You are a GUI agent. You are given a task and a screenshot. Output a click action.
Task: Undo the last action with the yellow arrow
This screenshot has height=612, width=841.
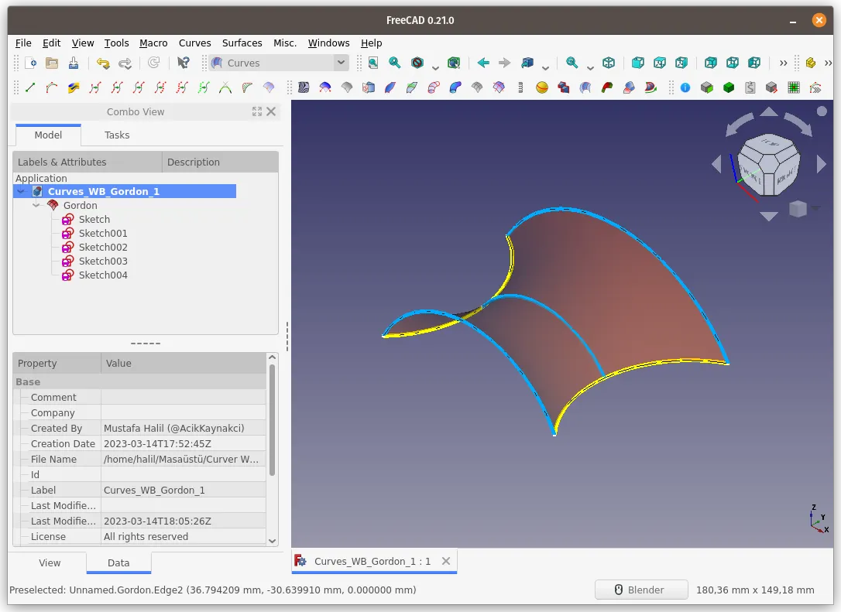[102, 63]
